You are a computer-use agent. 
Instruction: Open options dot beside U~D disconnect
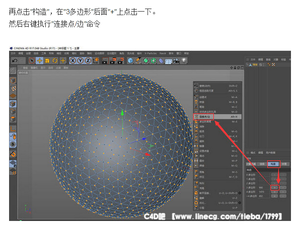tap(240, 193)
